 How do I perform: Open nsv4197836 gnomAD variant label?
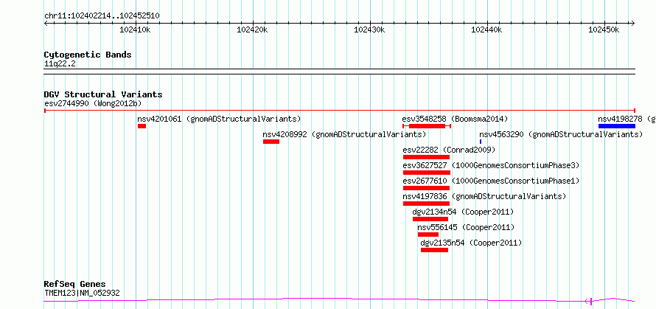tap(484, 196)
